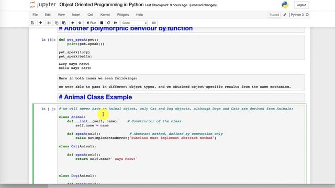Viewport: 335px width, 188px height.
Task: Click the line 'pet_speak(bella)'
Action: [x=75, y=56]
